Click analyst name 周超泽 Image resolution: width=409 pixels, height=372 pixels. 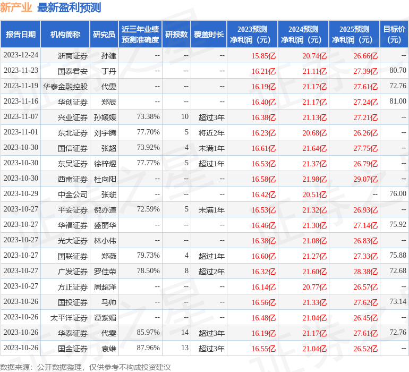tap(105, 287)
